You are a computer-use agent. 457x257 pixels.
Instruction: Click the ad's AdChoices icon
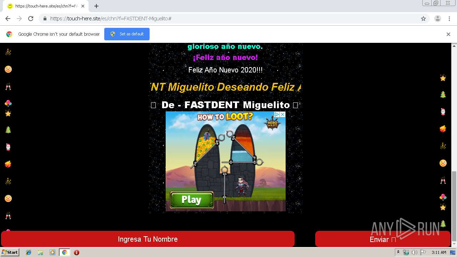point(276,114)
